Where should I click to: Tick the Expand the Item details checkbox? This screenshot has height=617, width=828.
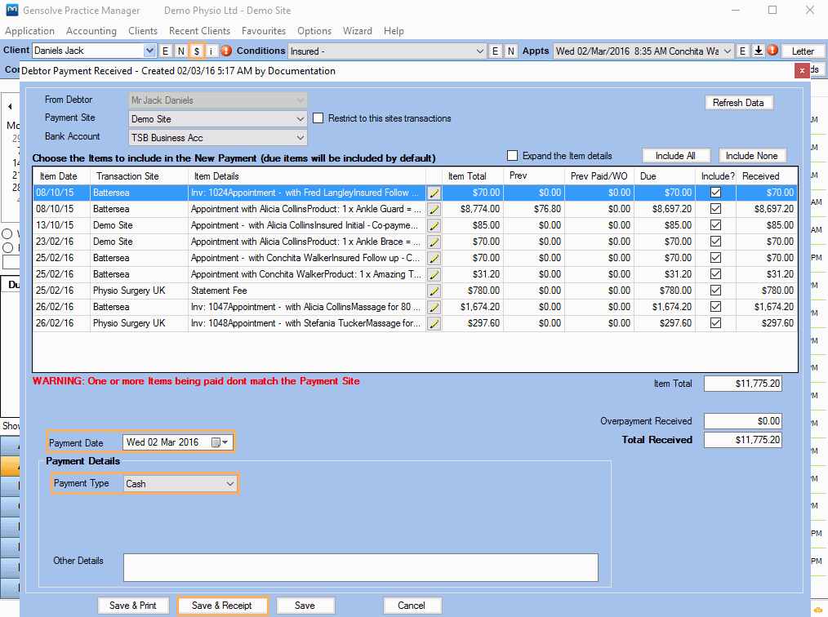tap(513, 156)
